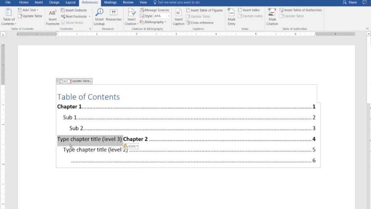
Task: Switch to the Mailings tab
Action: coord(110,2)
